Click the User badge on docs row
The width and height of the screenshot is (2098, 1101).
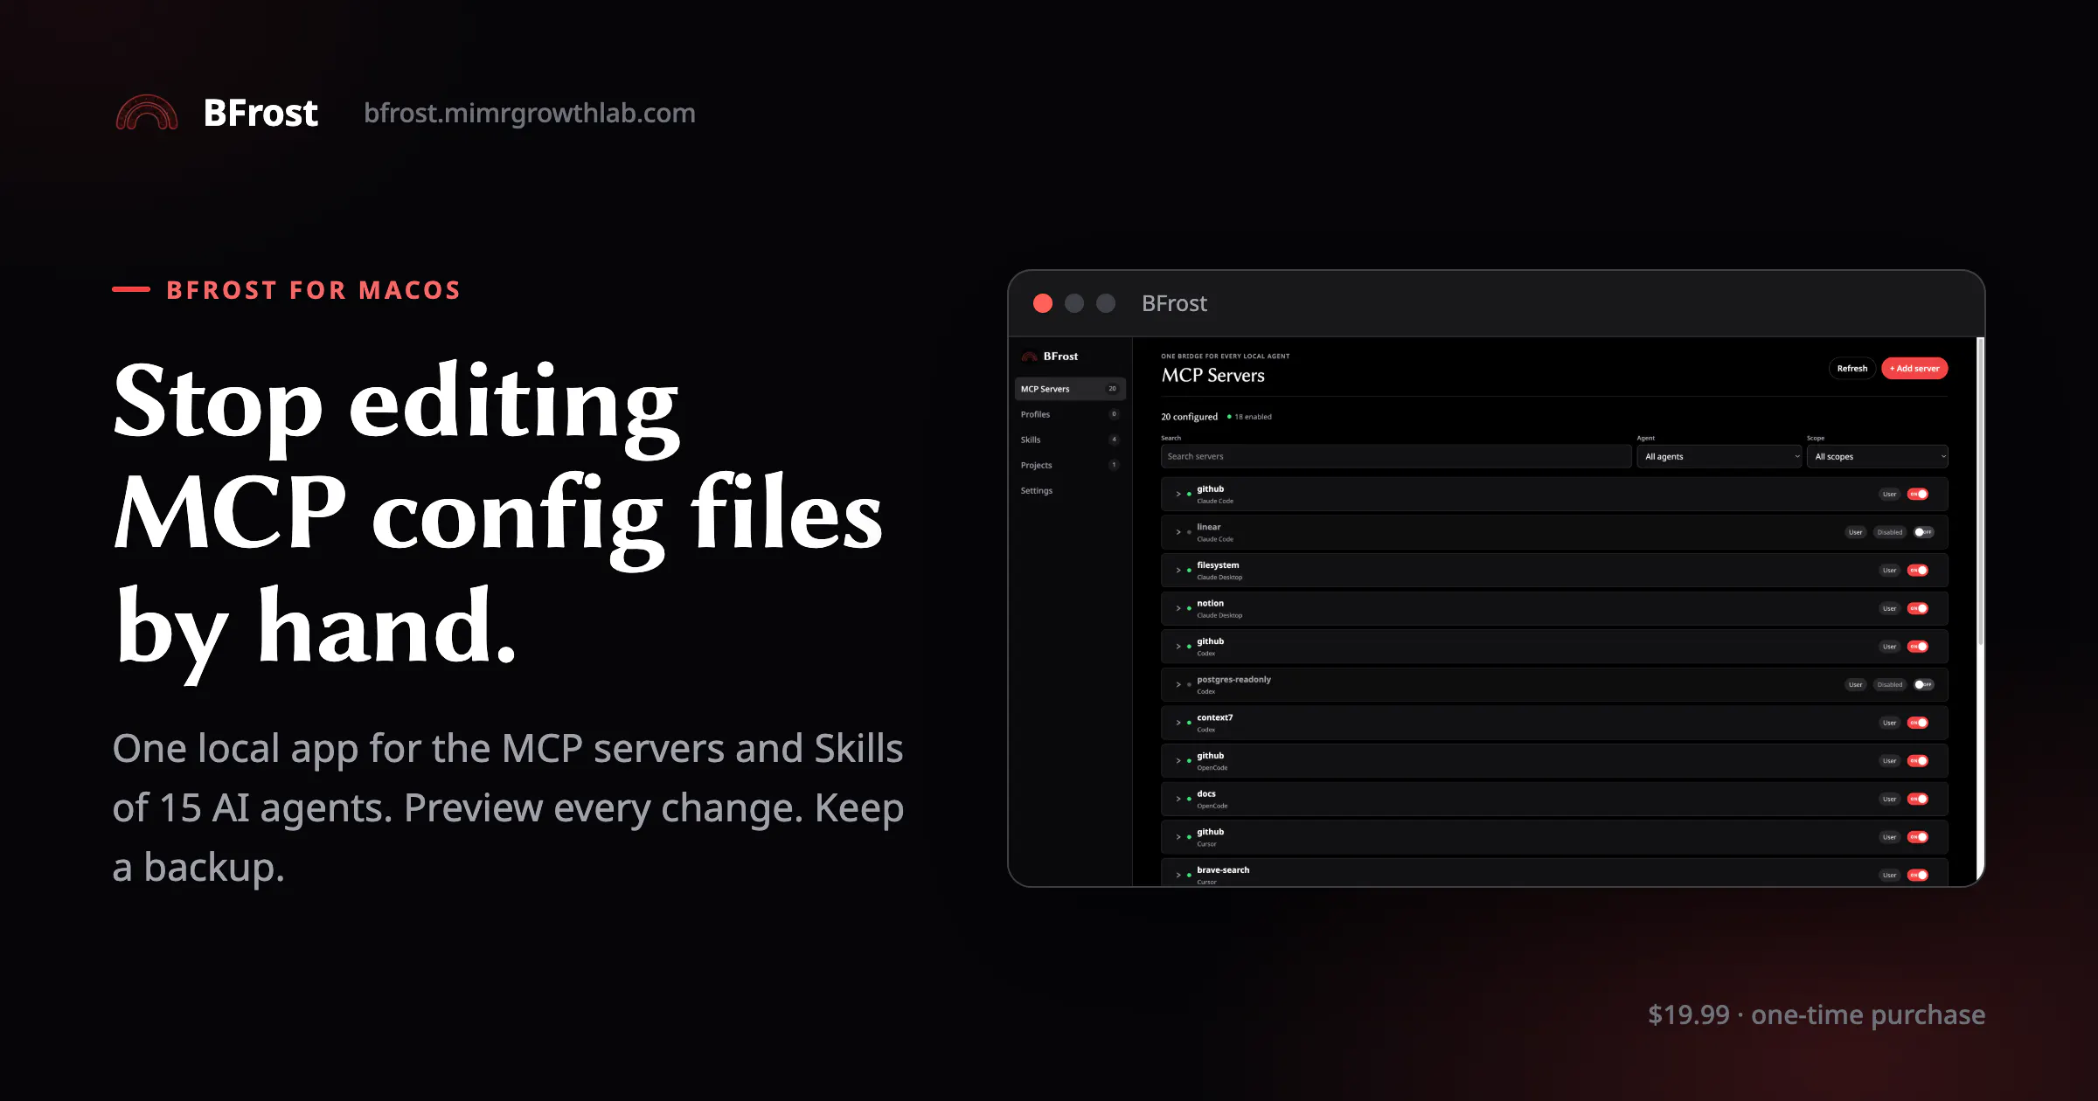click(1889, 800)
